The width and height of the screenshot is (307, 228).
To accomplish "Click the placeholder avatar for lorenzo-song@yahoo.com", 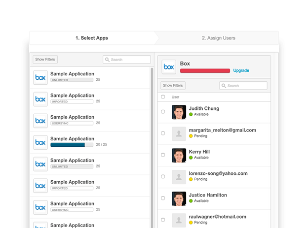I will tap(179, 177).
